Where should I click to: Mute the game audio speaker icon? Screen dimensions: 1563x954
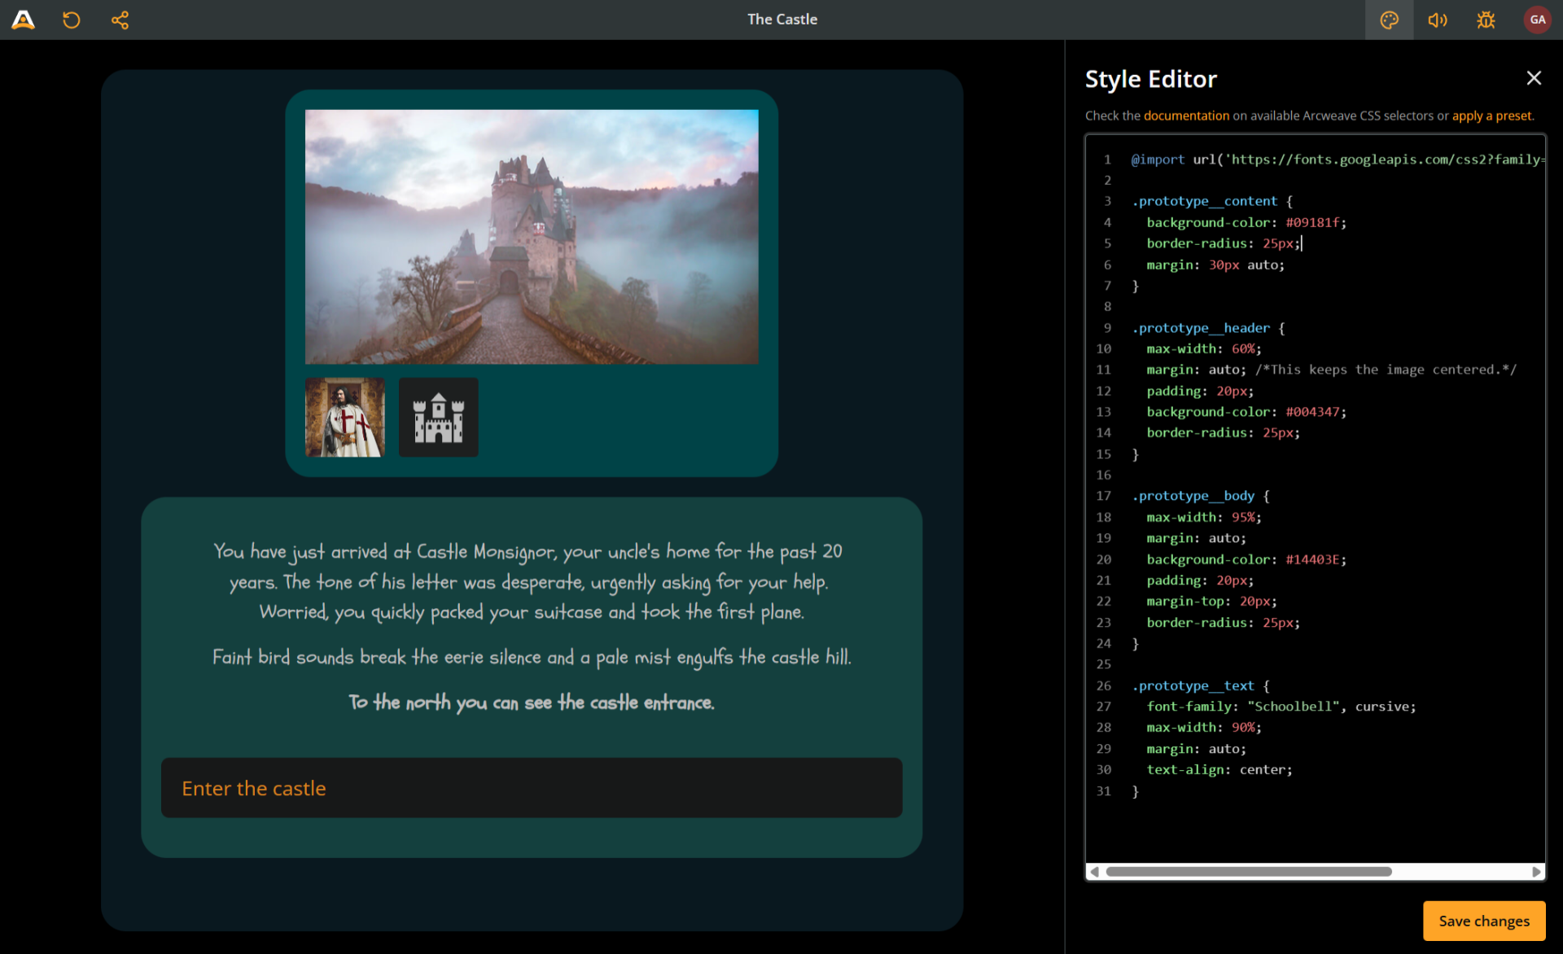(1437, 20)
